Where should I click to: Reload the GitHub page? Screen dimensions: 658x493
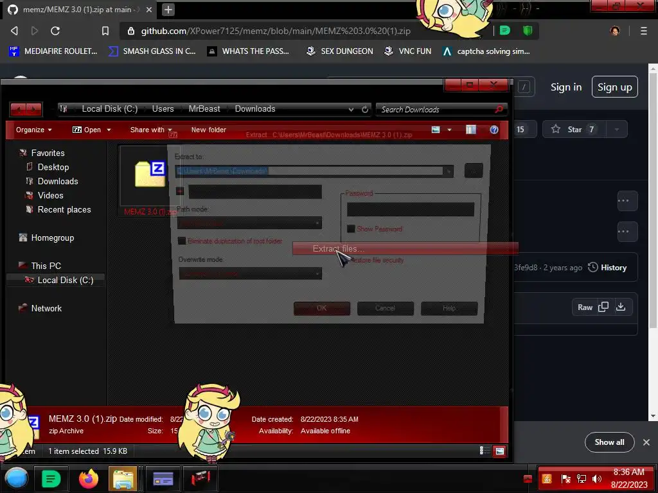[55, 31]
